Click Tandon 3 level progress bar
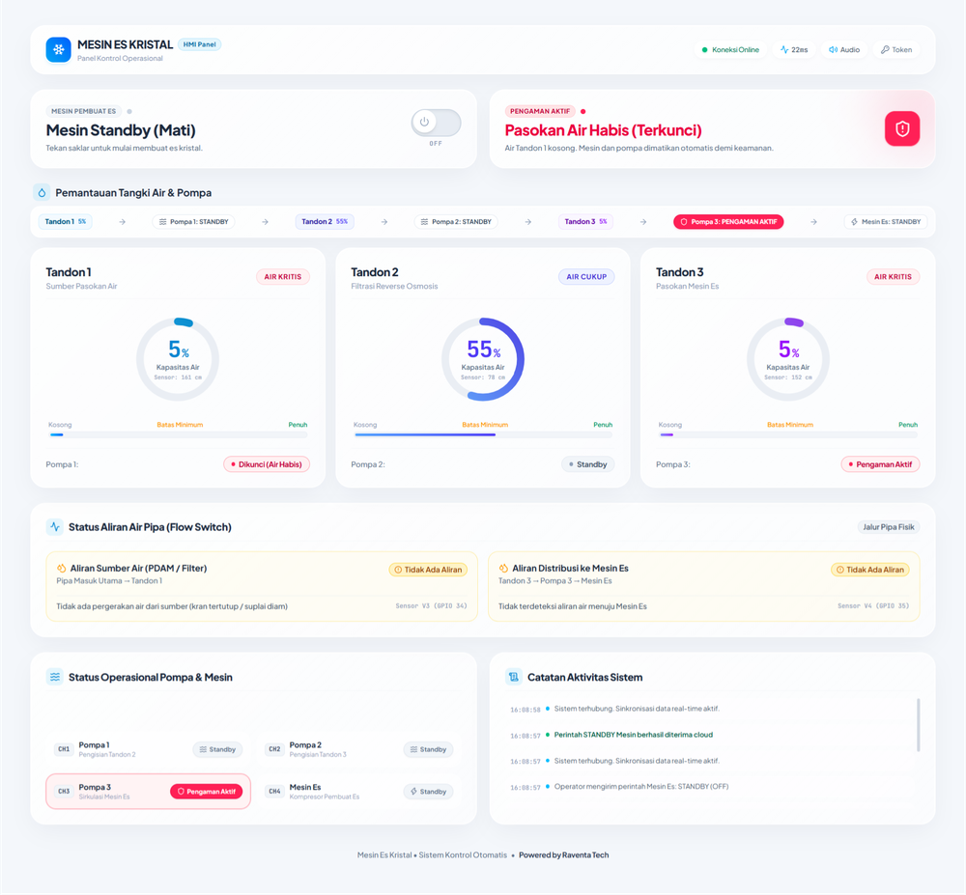The width and height of the screenshot is (966, 895). pyautogui.click(x=788, y=434)
